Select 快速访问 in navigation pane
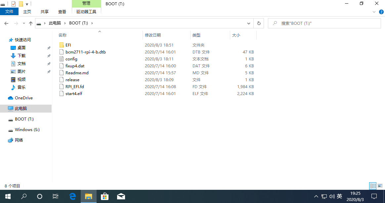The height and width of the screenshot is (203, 385). [23, 40]
